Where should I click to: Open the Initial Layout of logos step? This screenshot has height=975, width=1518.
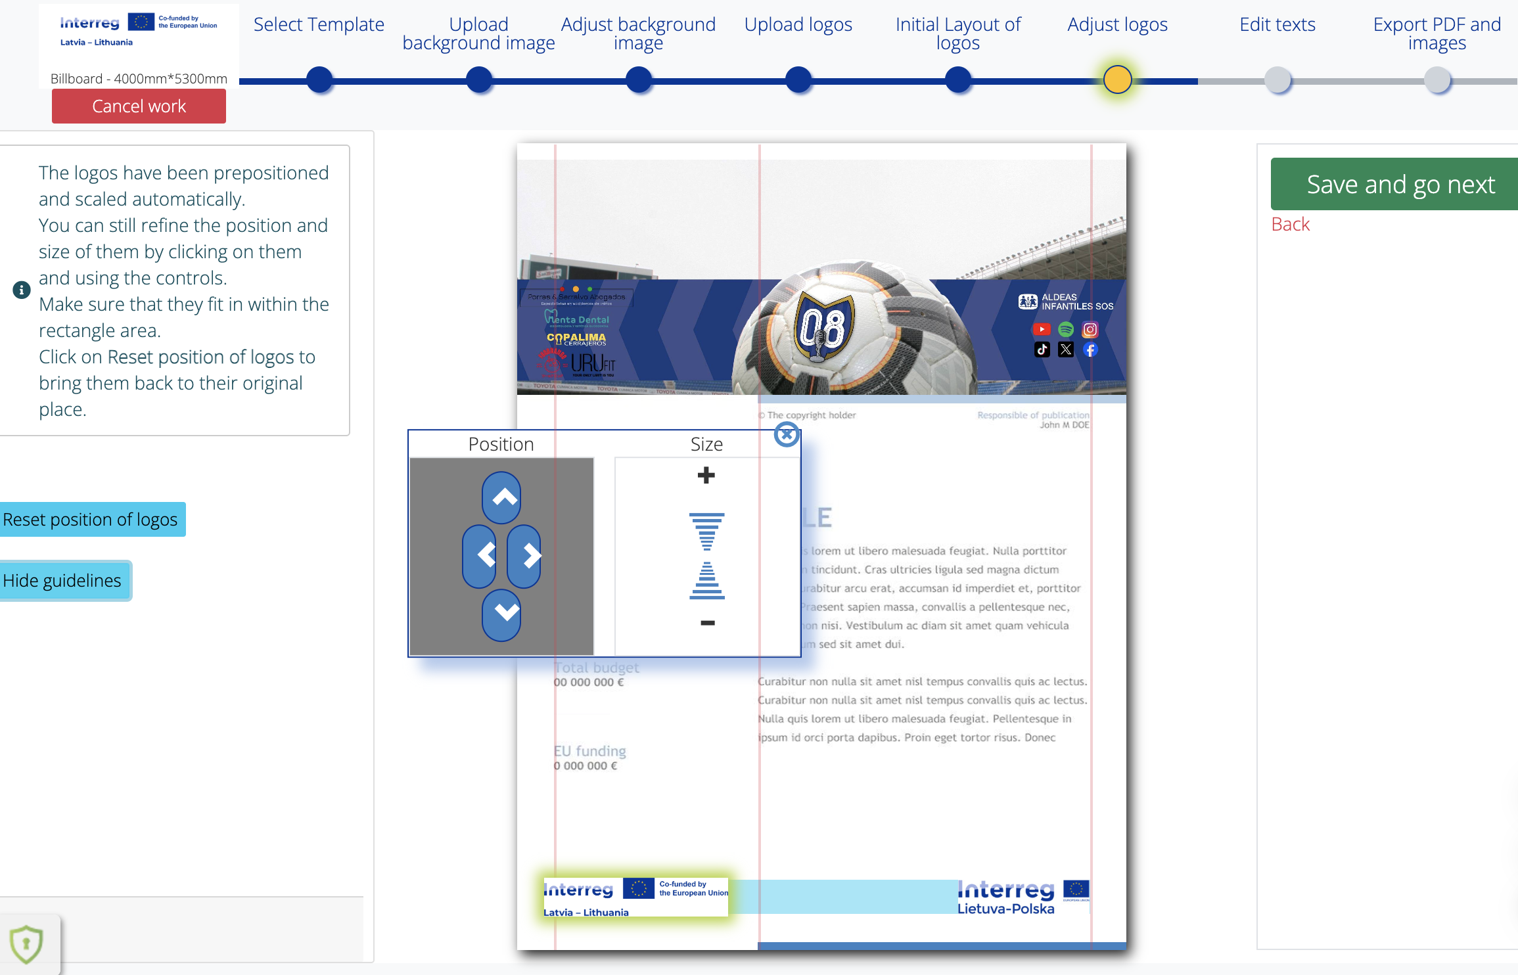click(x=958, y=34)
